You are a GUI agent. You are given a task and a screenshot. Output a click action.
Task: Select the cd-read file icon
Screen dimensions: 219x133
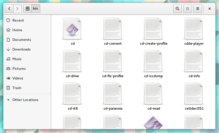153,94
